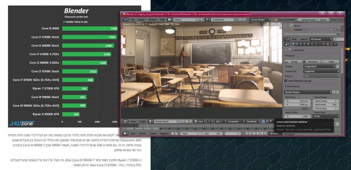Add a new screen layout with the plus next to Default
Screen dimensions: 351x170
coord(198,20)
